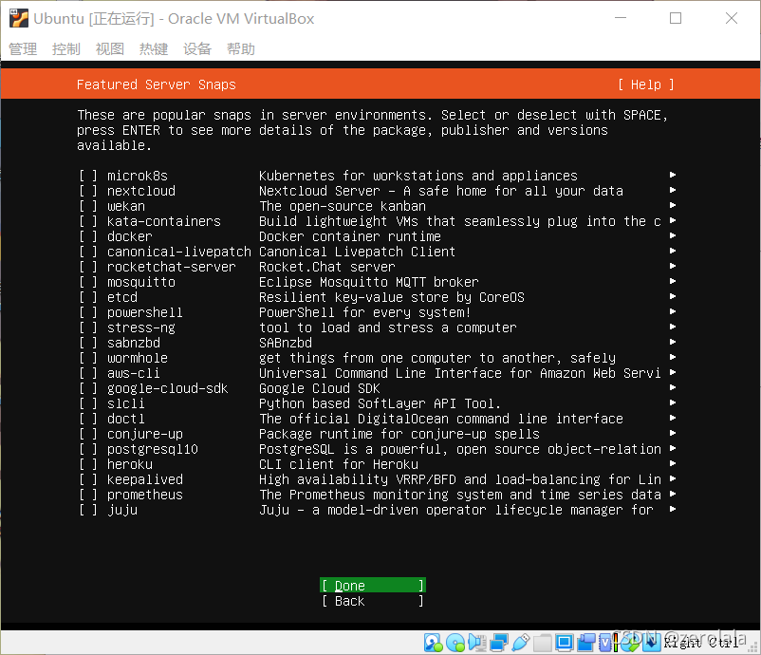Click 'Package runtime for conjure-up spells' text
Viewport: 761px width, 655px height.
(399, 434)
